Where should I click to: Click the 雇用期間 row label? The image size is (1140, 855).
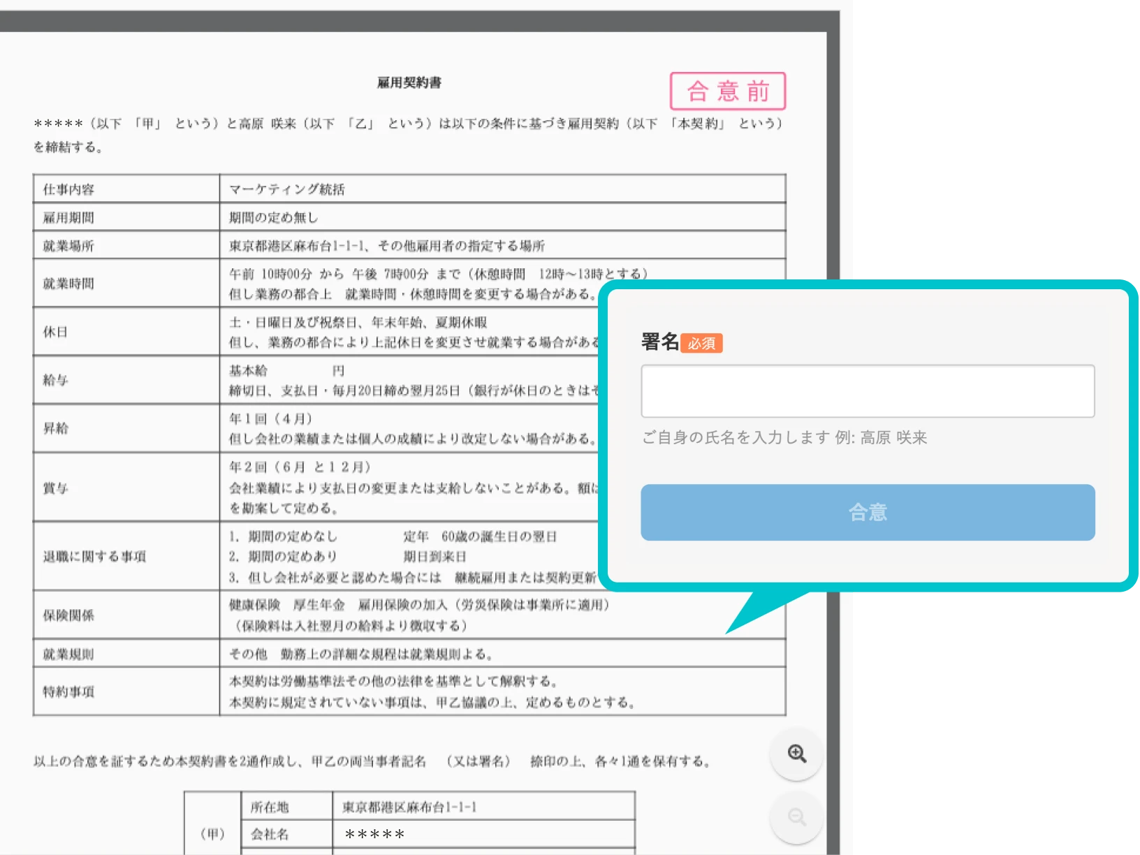coord(68,217)
